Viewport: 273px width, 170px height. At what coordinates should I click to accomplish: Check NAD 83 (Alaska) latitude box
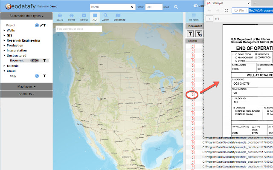tap(236, 114)
